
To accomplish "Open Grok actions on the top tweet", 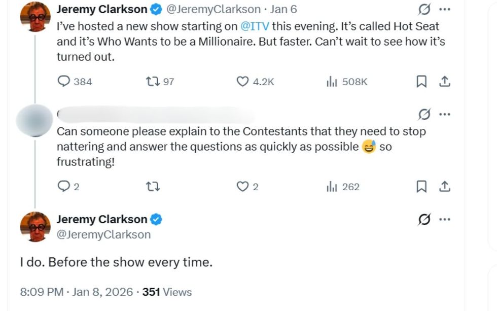I will click(x=425, y=8).
